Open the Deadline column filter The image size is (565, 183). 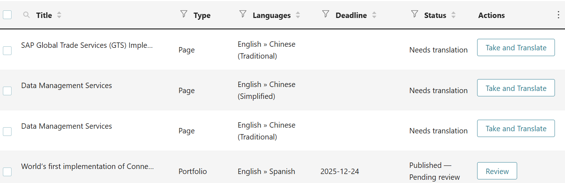326,14
